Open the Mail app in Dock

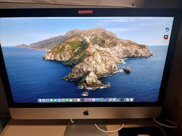click(x=55, y=100)
